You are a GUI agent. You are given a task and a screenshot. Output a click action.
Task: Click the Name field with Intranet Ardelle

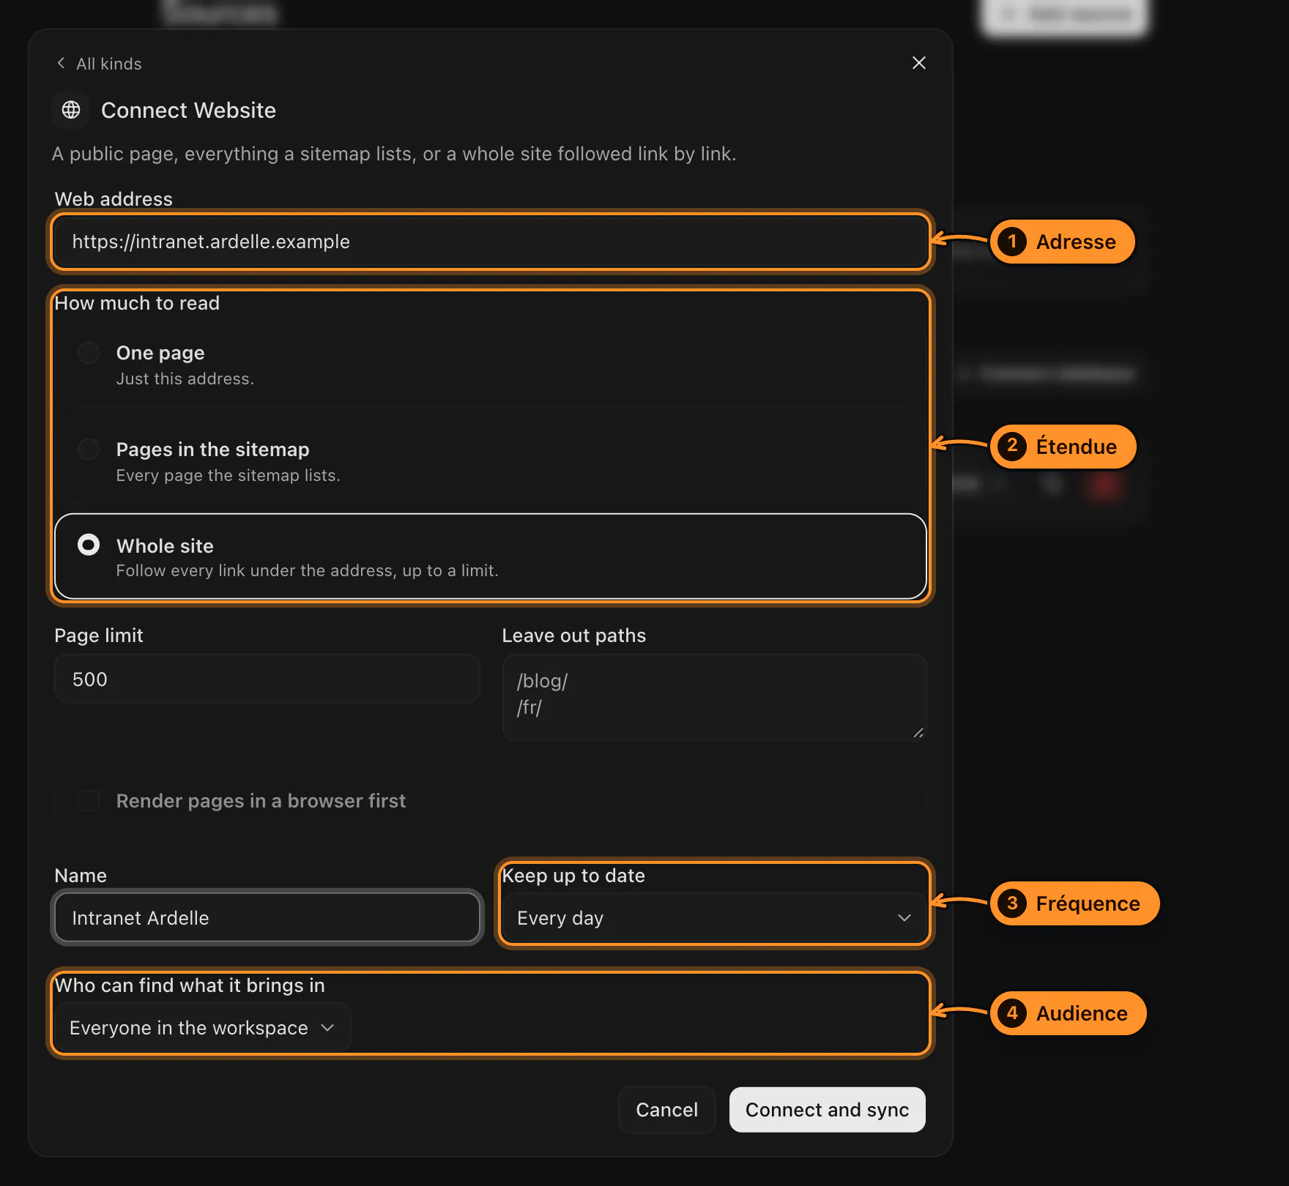(267, 917)
